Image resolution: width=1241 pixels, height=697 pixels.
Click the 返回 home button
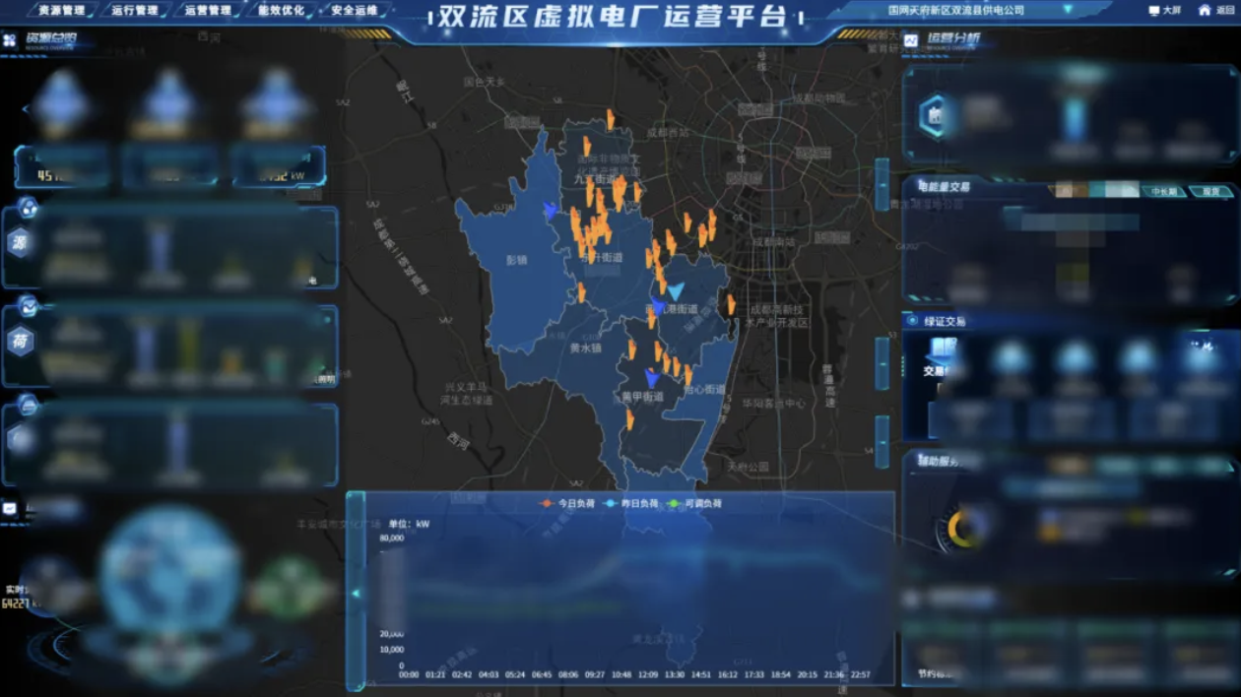[x=1216, y=11]
